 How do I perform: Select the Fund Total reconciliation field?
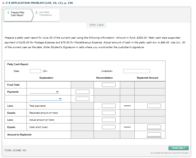109,85
